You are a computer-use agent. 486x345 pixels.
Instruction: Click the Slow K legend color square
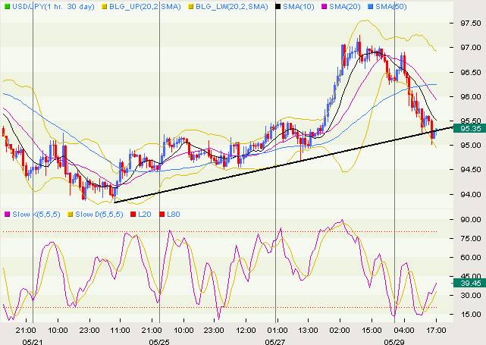[7, 214]
